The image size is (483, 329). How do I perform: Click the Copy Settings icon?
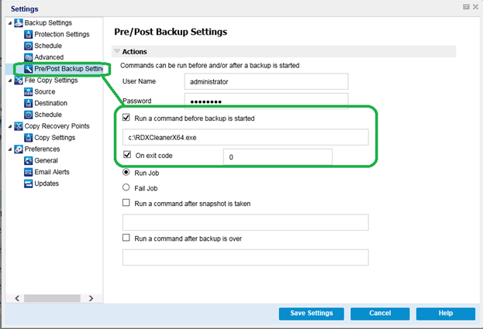click(x=29, y=138)
